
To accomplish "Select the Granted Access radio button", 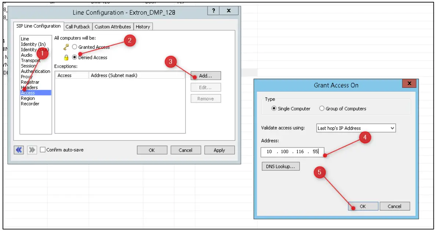I will [x=74, y=47].
